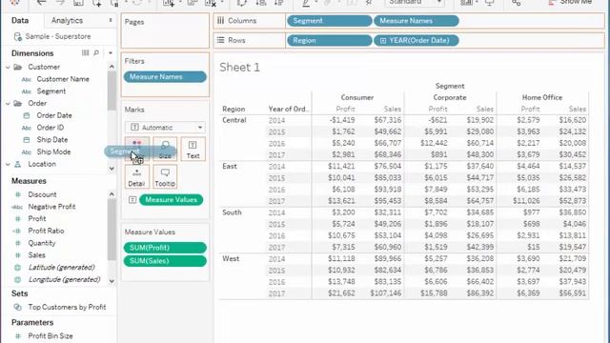Click the Abc icon beside Customer Name
Viewport: 610px width, 343px height.
coord(27,79)
